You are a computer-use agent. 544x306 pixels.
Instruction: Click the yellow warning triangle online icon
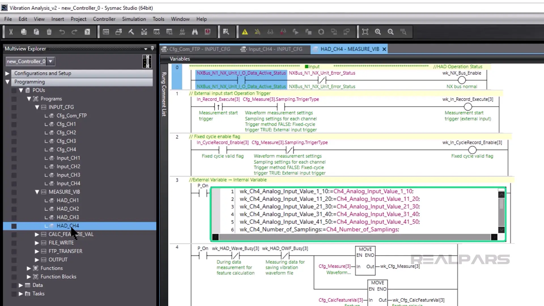[245, 32]
